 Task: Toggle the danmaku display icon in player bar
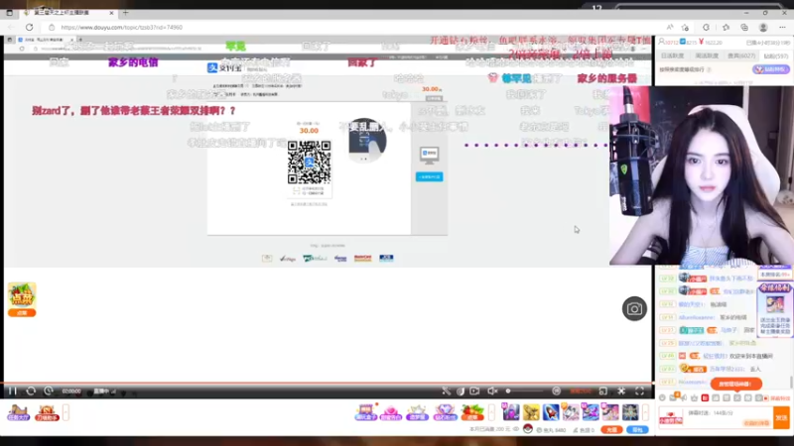pos(556,390)
